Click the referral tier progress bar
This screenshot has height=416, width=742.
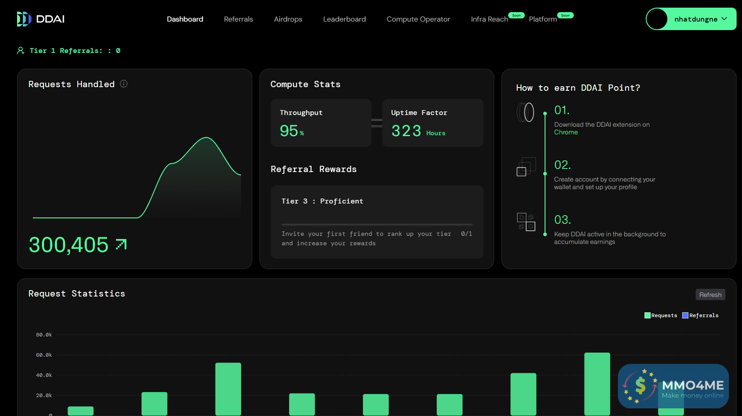[x=377, y=224]
